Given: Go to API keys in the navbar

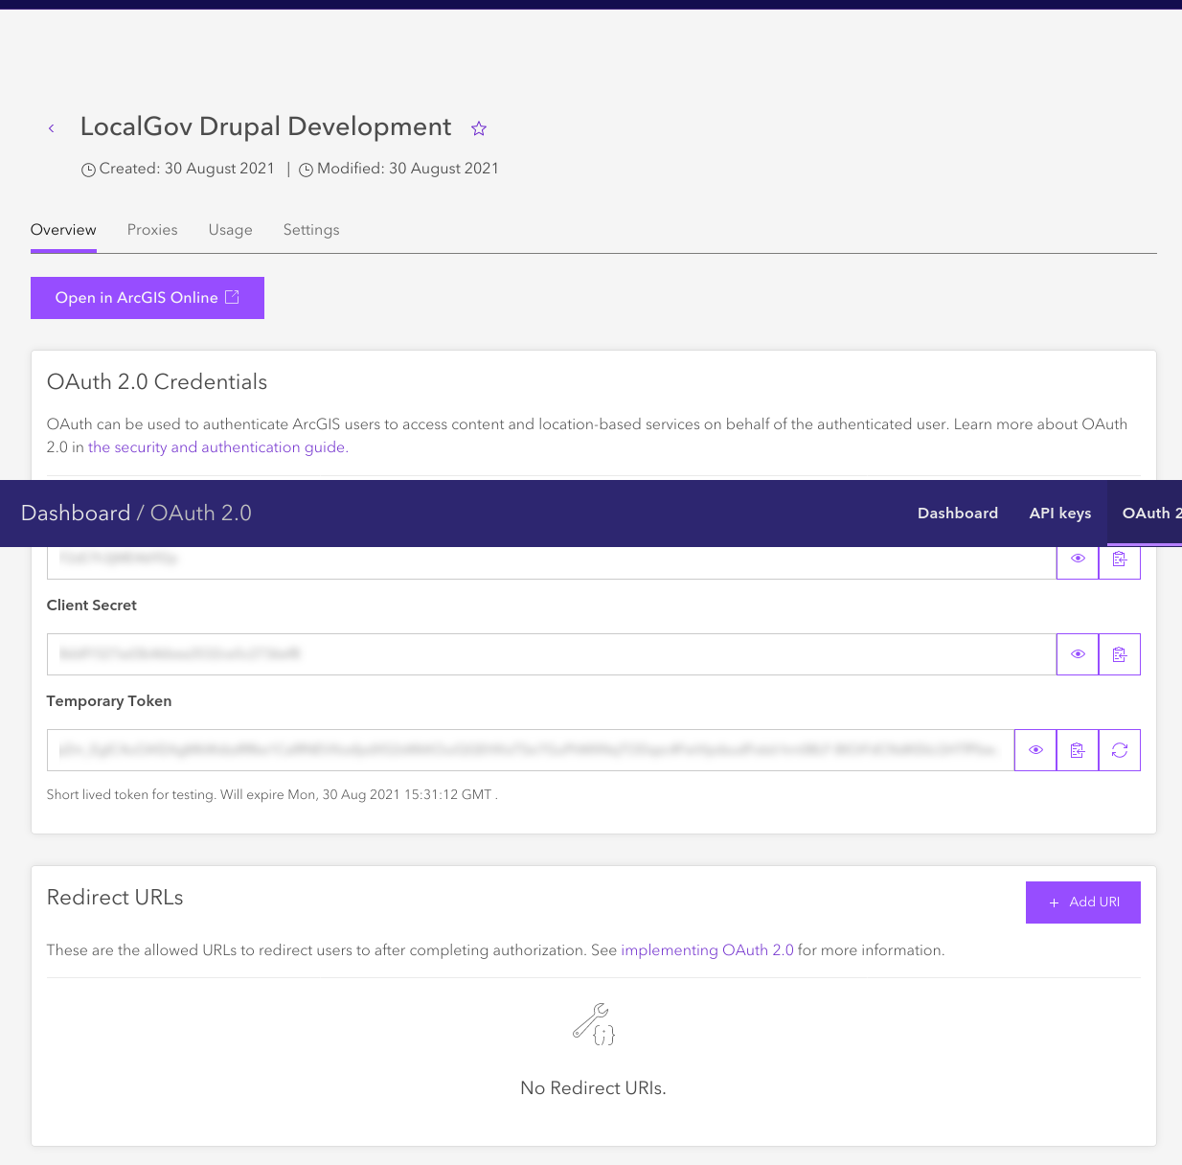Looking at the screenshot, I should [x=1059, y=513].
